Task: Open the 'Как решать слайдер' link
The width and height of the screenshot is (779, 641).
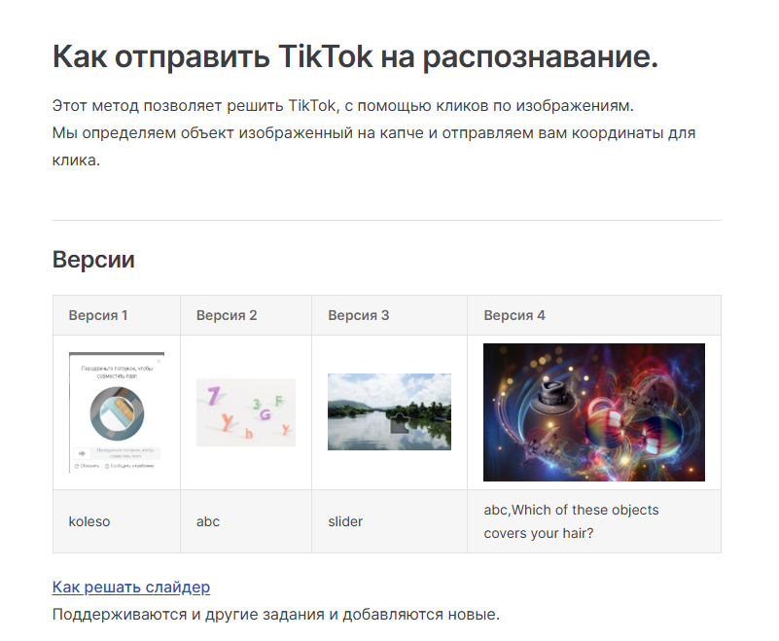Action: pos(131,587)
